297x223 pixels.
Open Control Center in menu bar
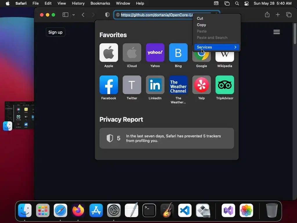tap(247, 3)
